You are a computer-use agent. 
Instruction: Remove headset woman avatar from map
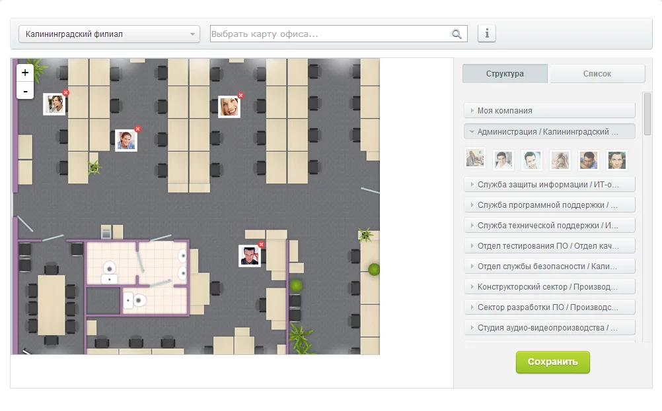click(x=65, y=93)
